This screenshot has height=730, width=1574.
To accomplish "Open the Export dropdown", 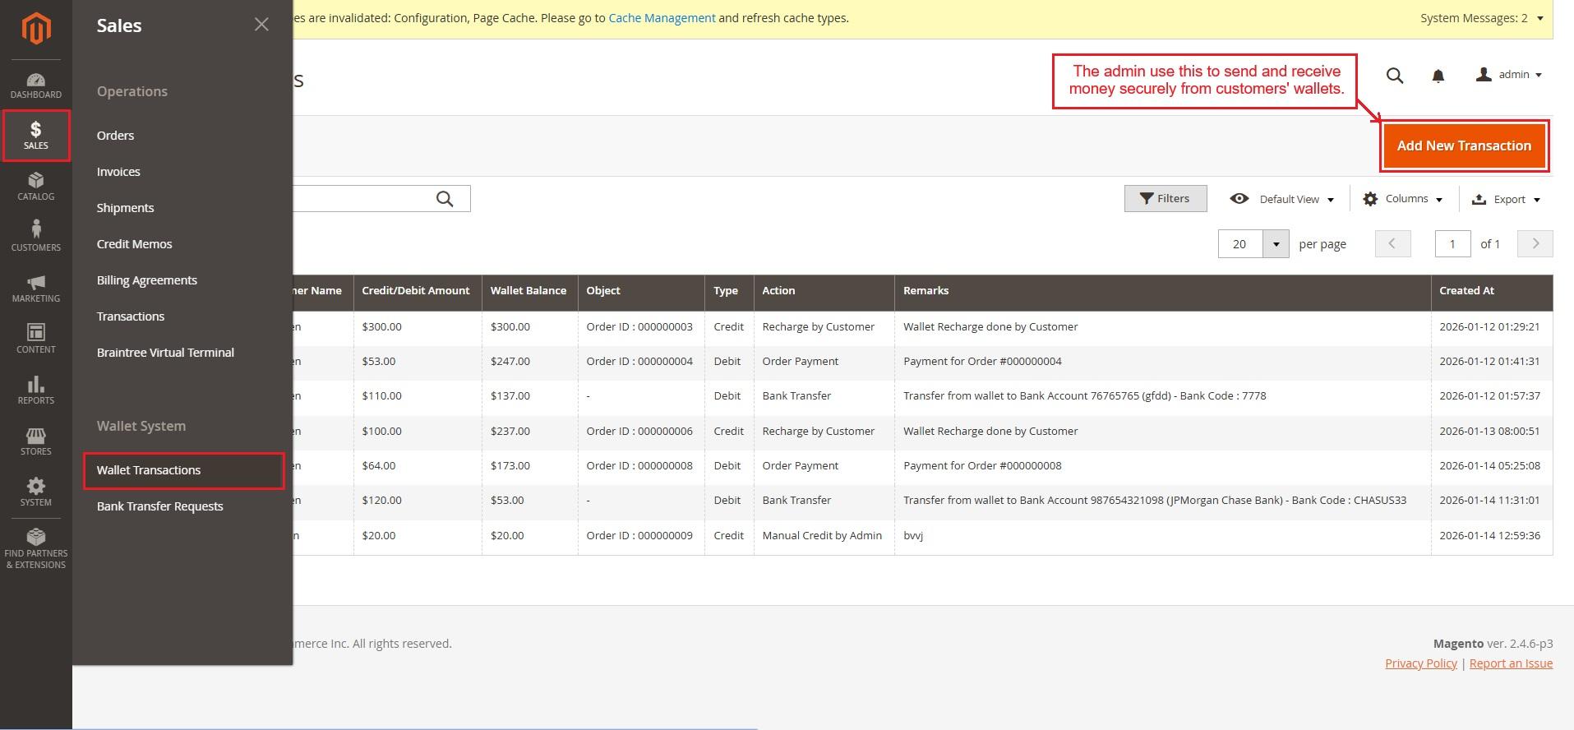I will pyautogui.click(x=1506, y=199).
